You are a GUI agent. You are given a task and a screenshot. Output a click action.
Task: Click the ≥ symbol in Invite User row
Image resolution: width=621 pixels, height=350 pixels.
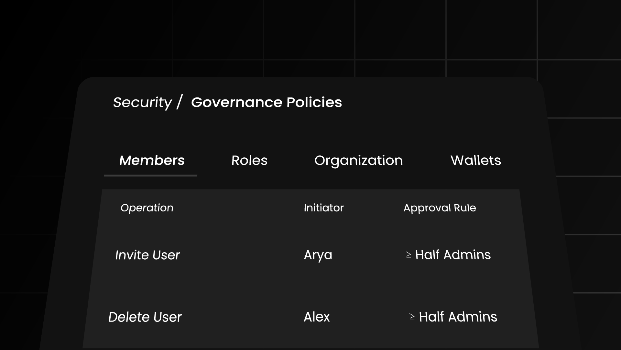click(409, 255)
